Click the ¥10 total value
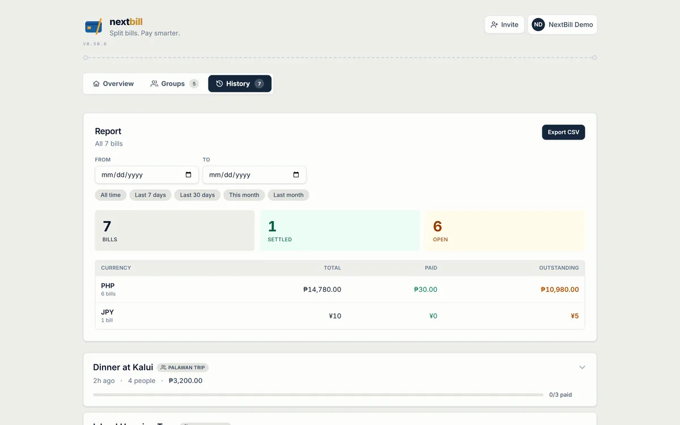The image size is (680, 425). click(x=335, y=316)
